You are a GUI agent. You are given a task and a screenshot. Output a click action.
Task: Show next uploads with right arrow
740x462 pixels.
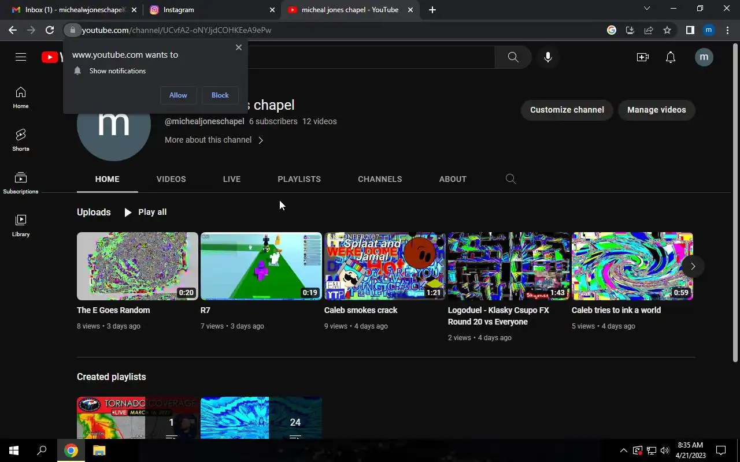(x=693, y=266)
